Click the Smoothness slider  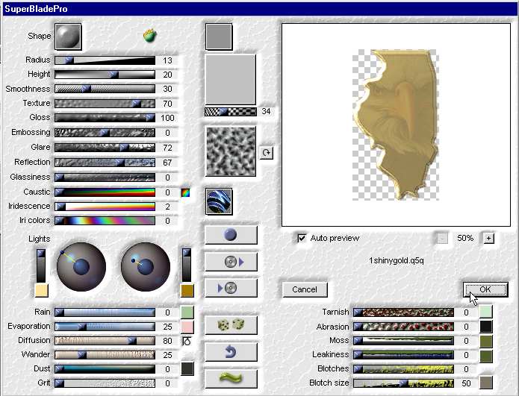point(105,89)
